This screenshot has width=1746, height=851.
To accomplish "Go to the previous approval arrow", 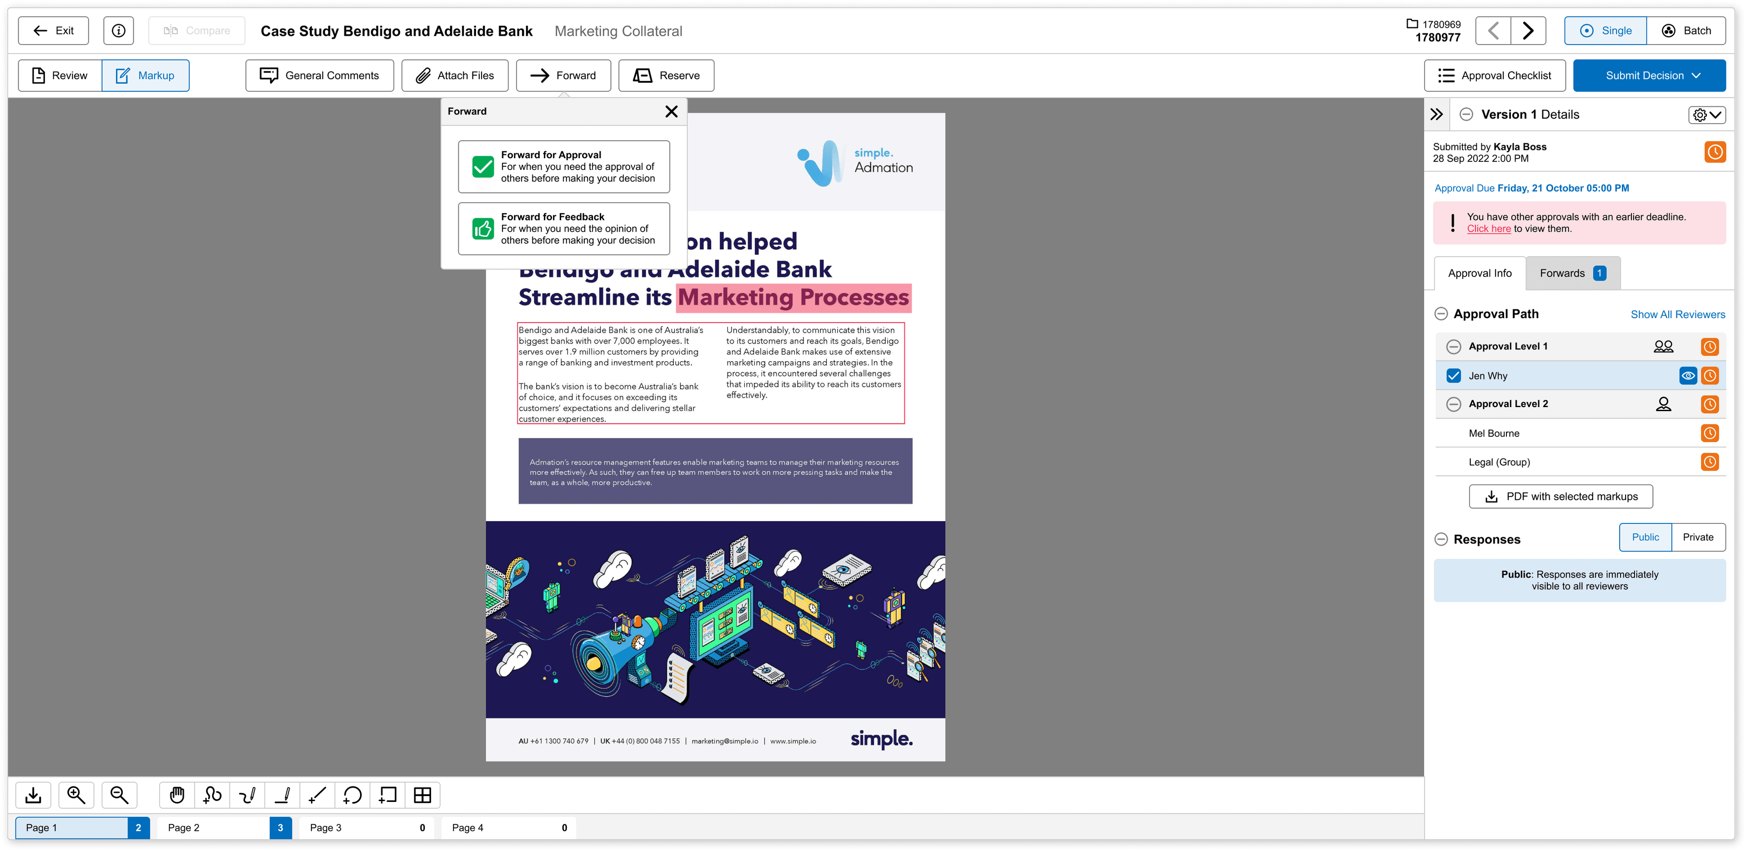I will (1493, 30).
